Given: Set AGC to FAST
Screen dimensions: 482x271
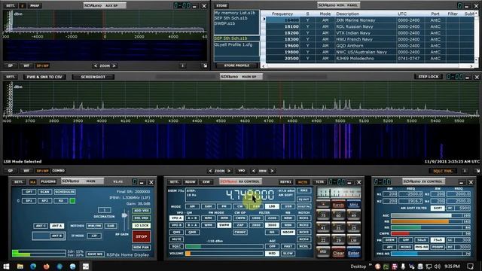Looking at the screenshot, I should [x=288, y=246].
